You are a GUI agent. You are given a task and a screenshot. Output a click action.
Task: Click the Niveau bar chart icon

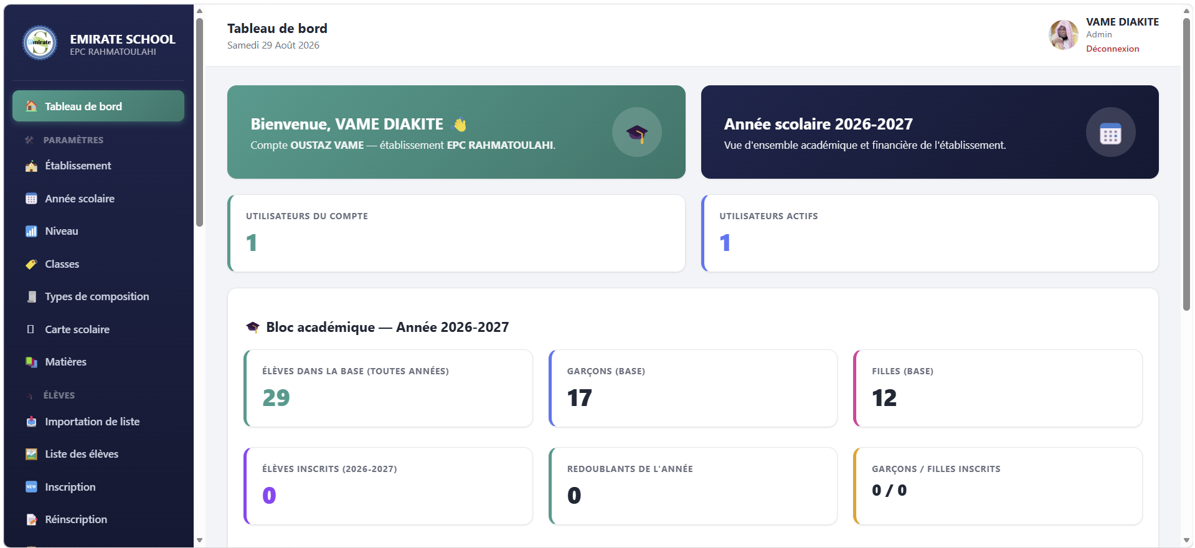[x=31, y=231]
